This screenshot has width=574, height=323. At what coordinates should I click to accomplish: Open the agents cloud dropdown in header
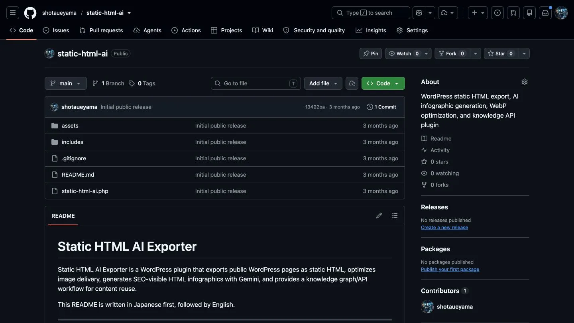pos(448,13)
